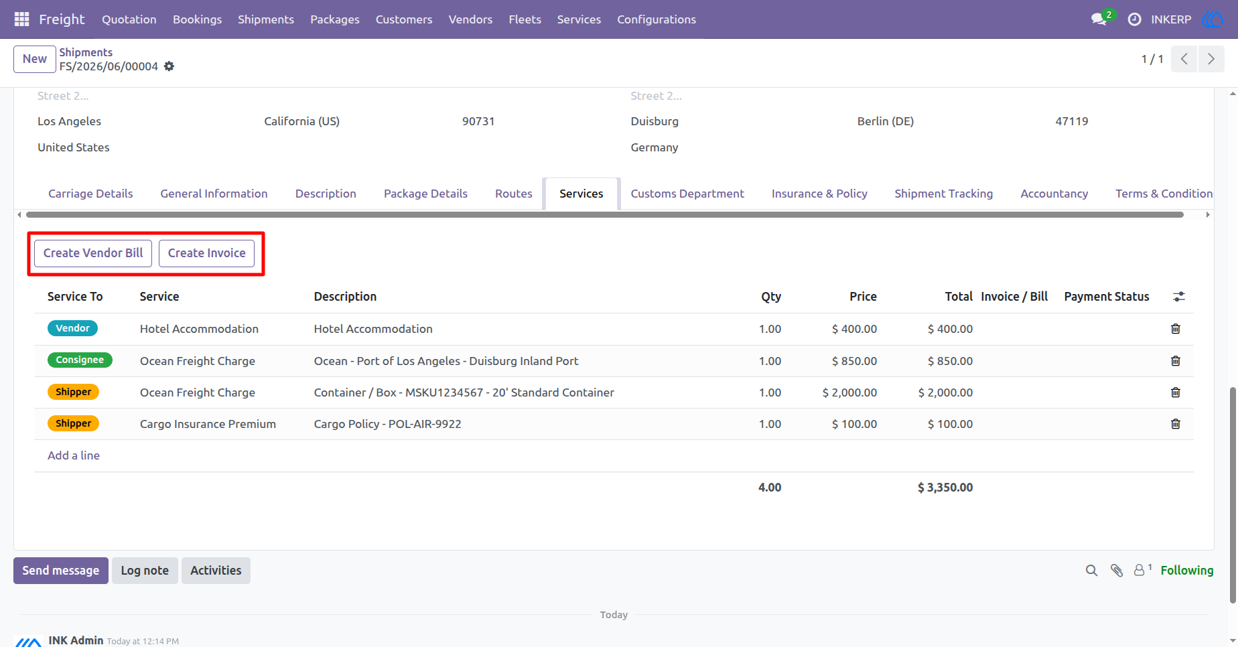Viewport: 1238px width, 647px height.
Task: Open the activities clock icon
Action: pos(1134,19)
